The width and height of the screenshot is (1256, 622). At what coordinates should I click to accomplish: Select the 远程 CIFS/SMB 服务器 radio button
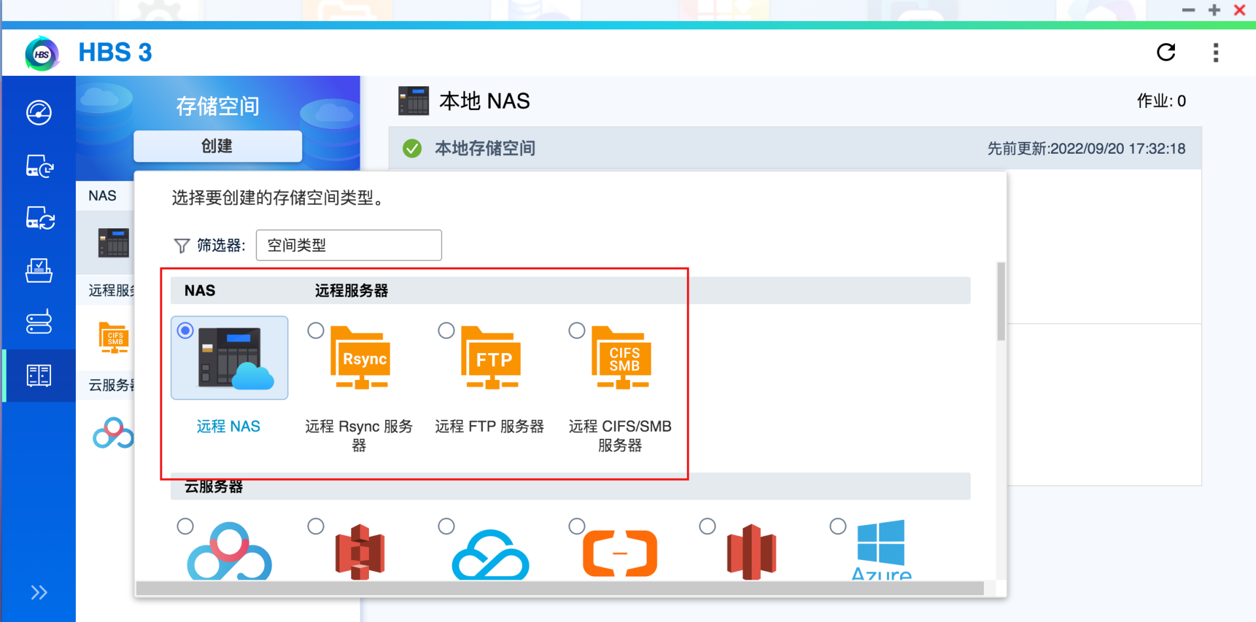(x=576, y=331)
